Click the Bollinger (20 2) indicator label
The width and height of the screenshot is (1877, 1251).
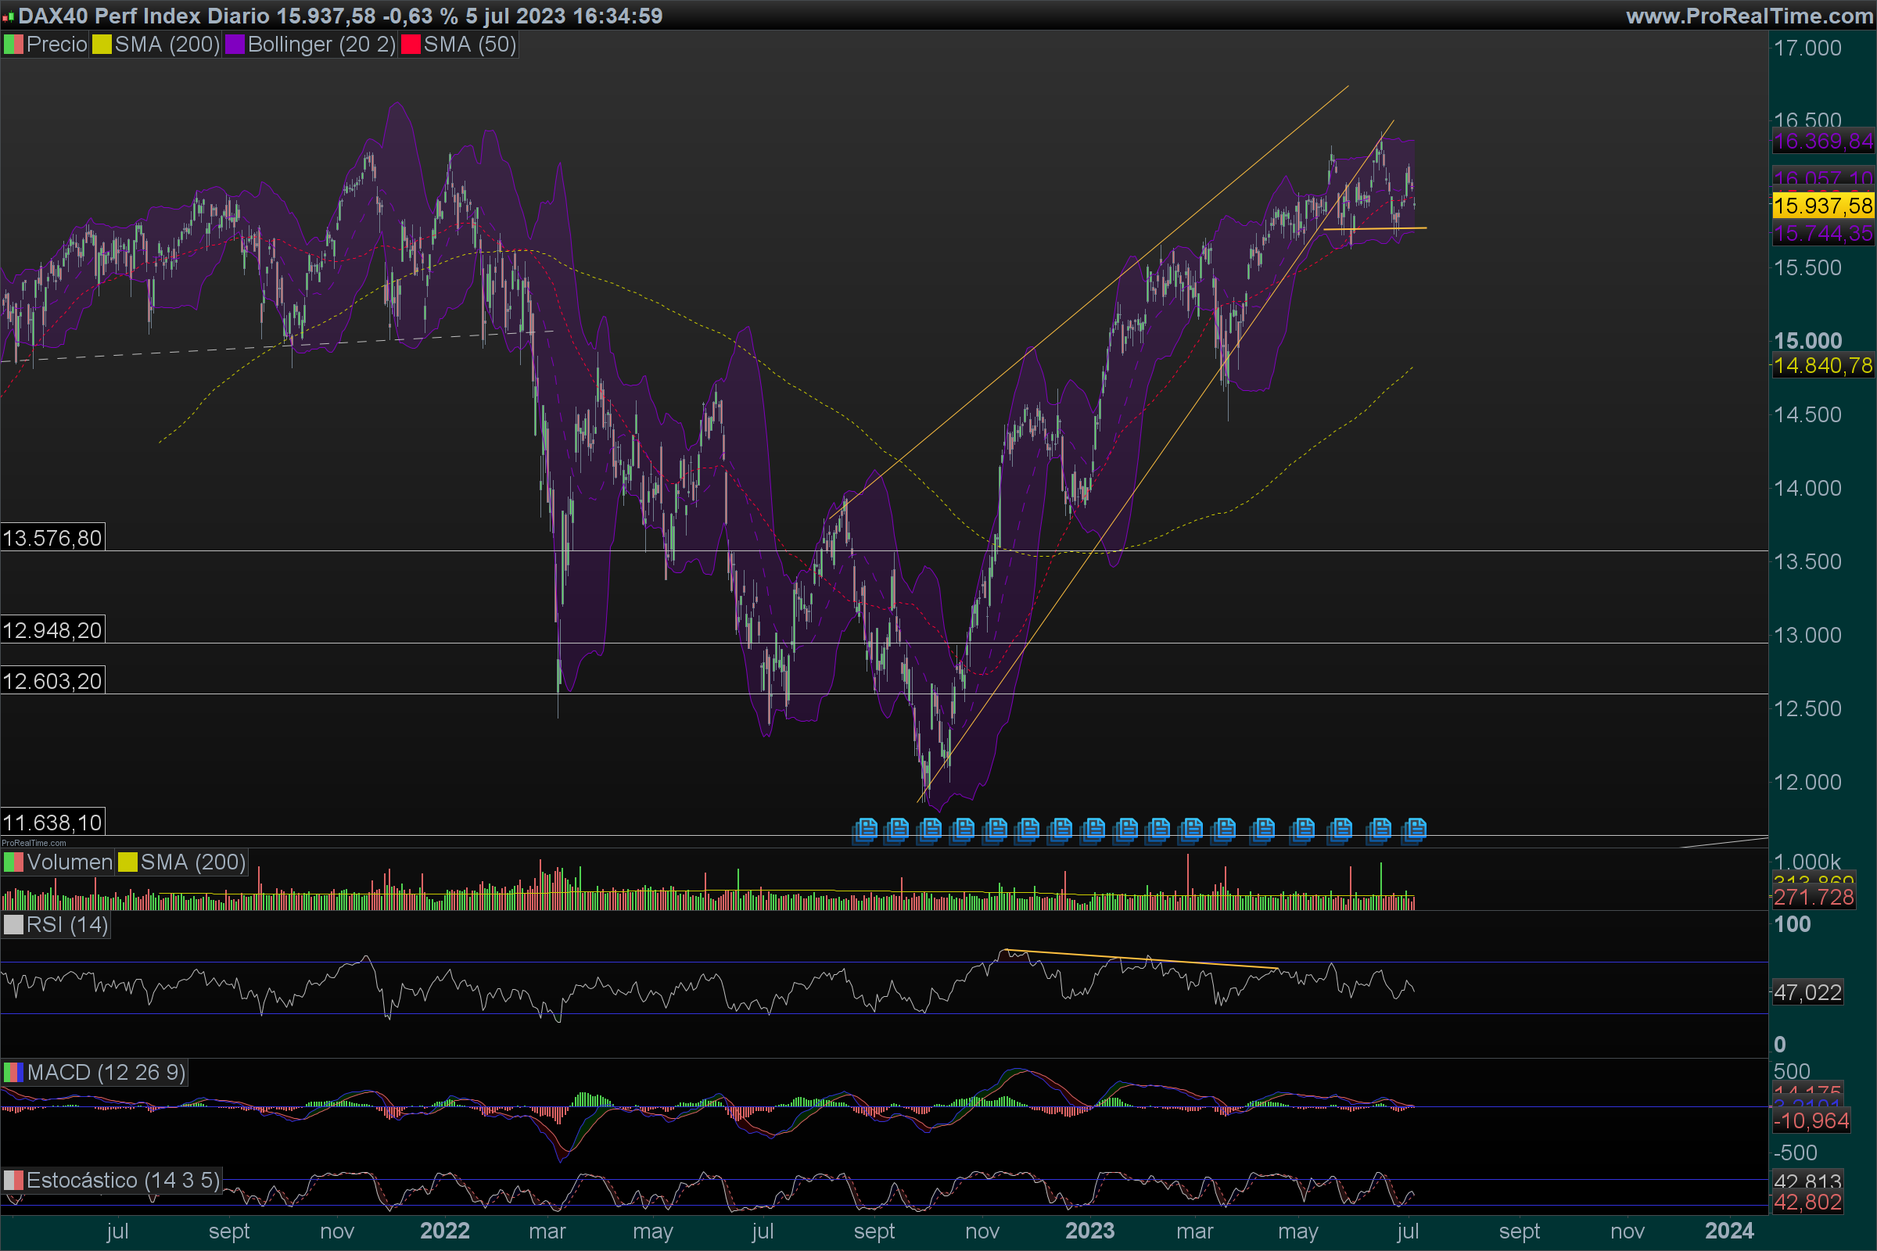click(321, 45)
